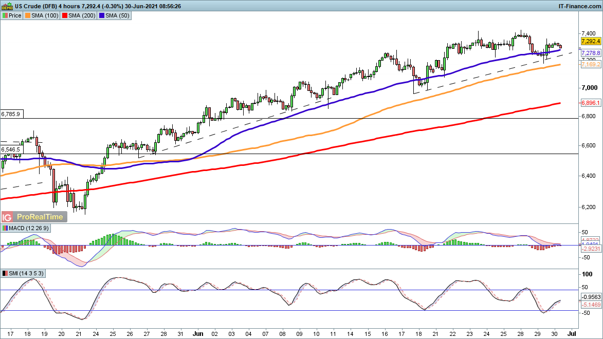This screenshot has height=339, width=603.
Task: Click the 7,278.8 SMA 50 value tag
Action: 591,53
